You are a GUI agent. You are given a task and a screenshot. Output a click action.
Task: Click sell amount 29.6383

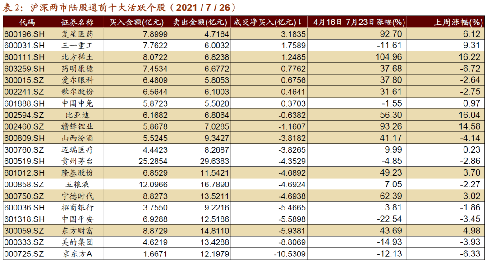216,161
